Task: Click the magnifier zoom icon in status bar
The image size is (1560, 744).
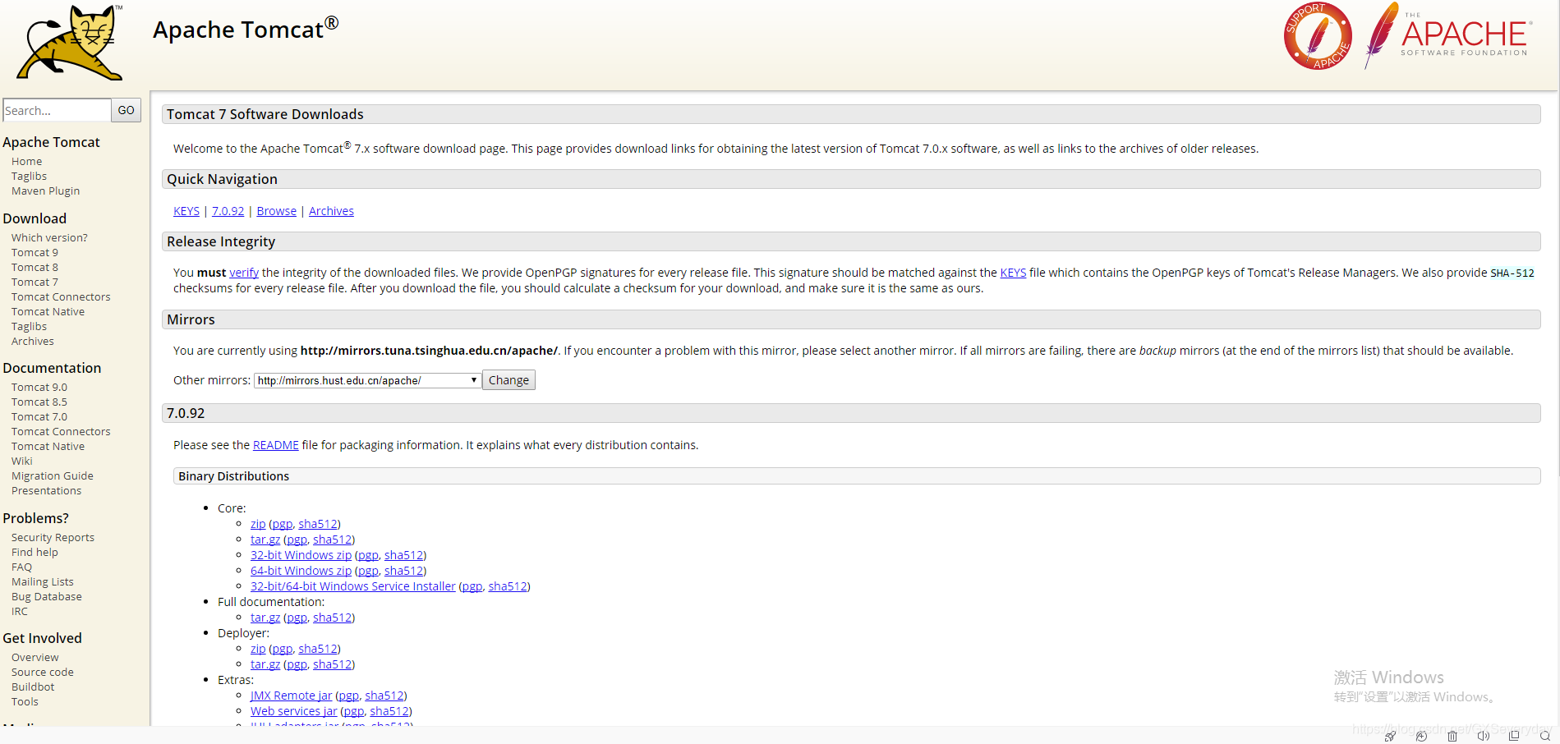Action: (x=1545, y=736)
